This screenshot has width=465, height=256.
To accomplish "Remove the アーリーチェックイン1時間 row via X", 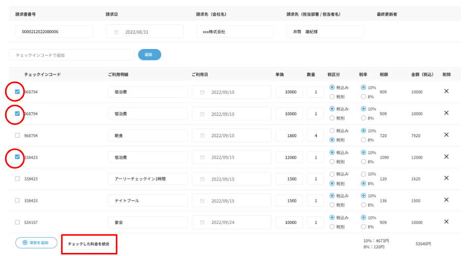I will (x=446, y=178).
